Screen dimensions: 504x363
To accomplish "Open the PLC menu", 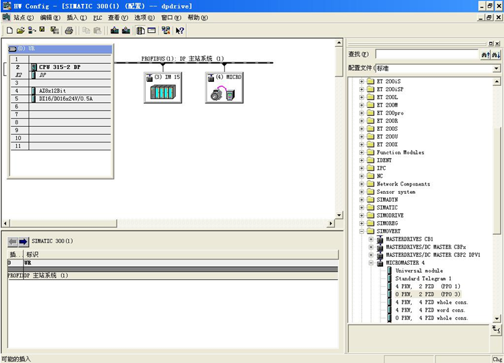I will tap(98, 18).
